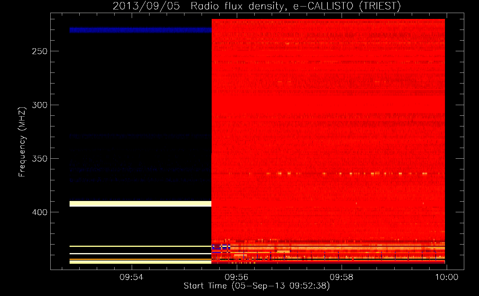Select the 250 frequency axis label
This screenshot has width=479, height=296.
click(x=40, y=51)
